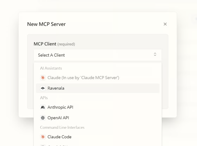Click the 'Command Line Interfaces' group header
Viewport: 197px width, 146px height.
point(62,127)
